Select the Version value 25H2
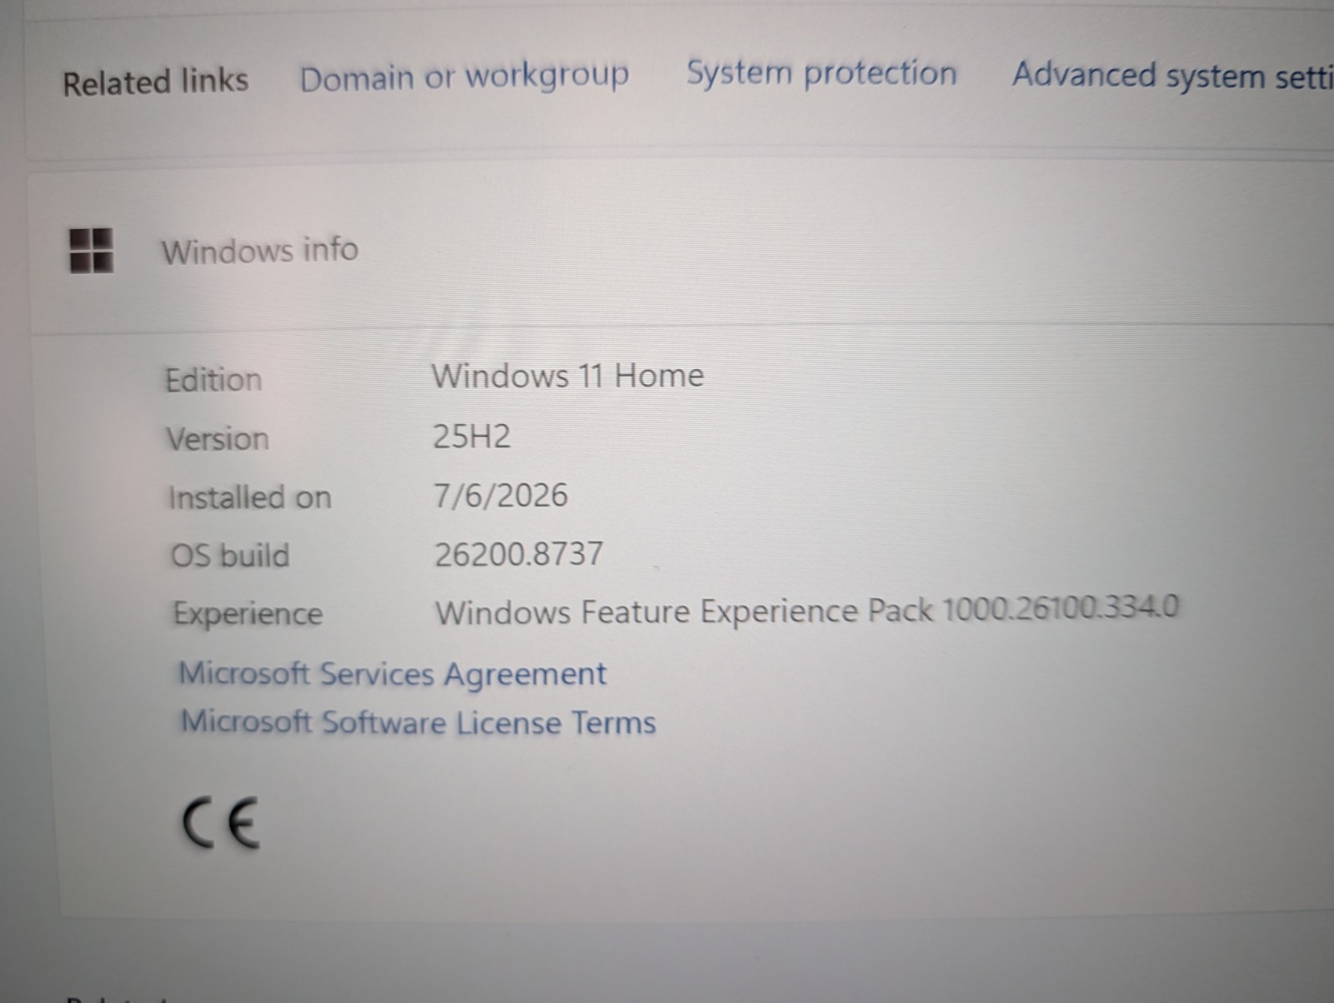1334x1003 pixels. click(472, 437)
